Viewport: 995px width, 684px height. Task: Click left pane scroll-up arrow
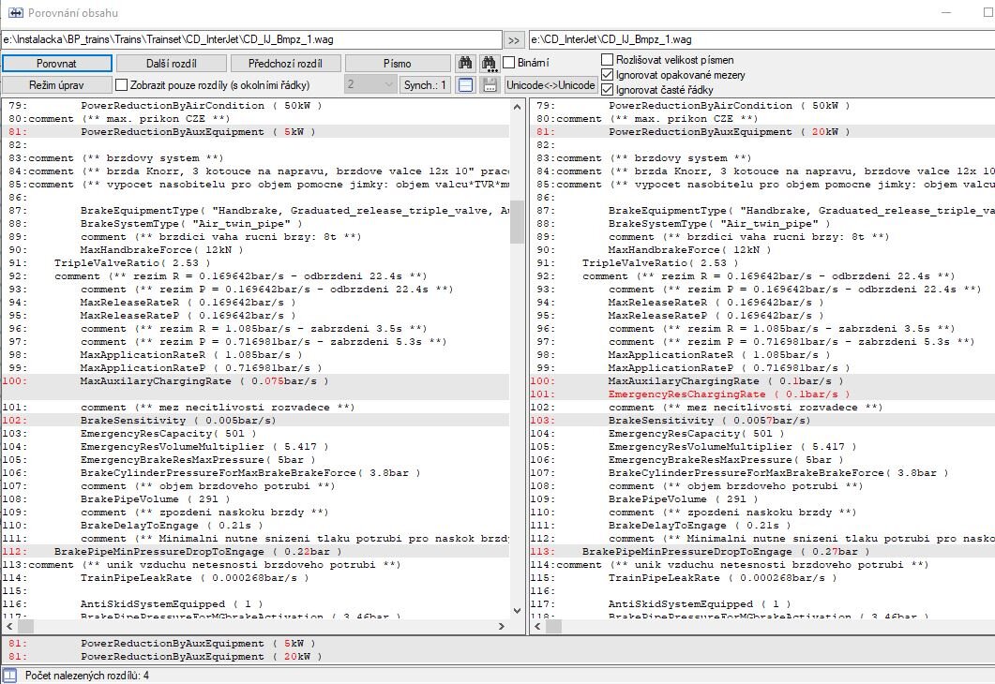518,105
